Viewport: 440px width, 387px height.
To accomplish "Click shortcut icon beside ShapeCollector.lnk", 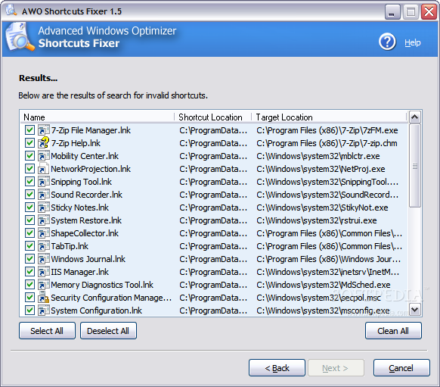I will click(44, 233).
